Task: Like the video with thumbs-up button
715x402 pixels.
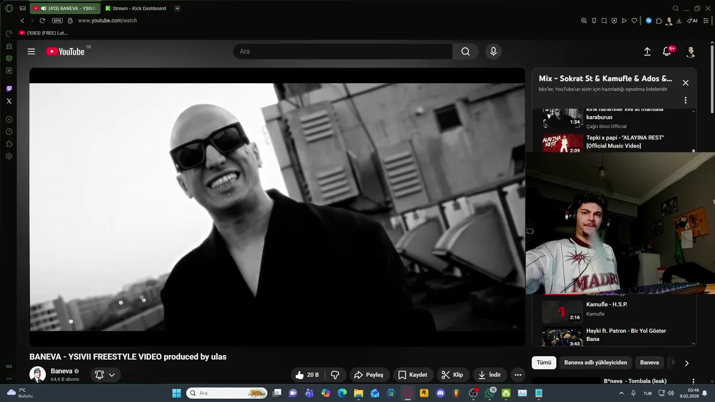Action: click(x=307, y=375)
